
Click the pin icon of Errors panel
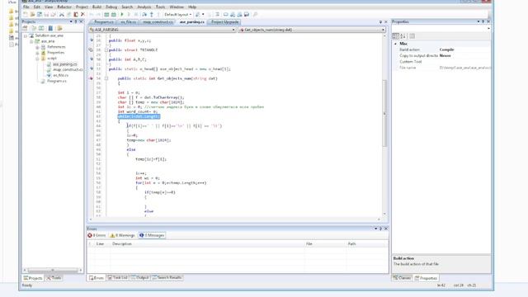click(x=381, y=229)
